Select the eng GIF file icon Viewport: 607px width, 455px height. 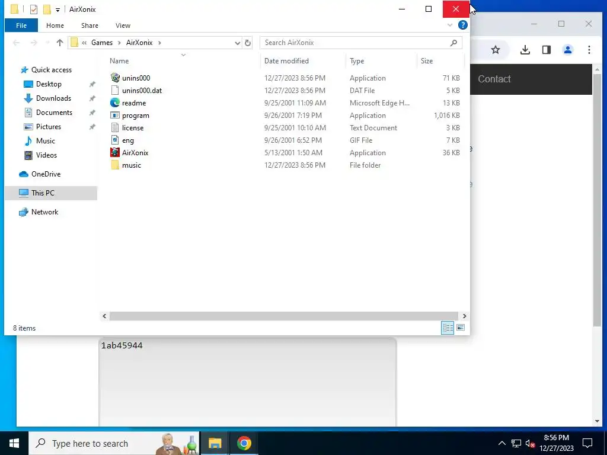(x=115, y=140)
